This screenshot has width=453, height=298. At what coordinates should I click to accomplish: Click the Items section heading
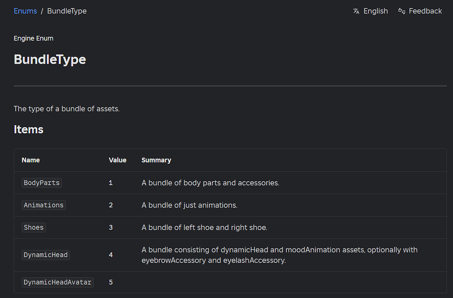(x=28, y=129)
